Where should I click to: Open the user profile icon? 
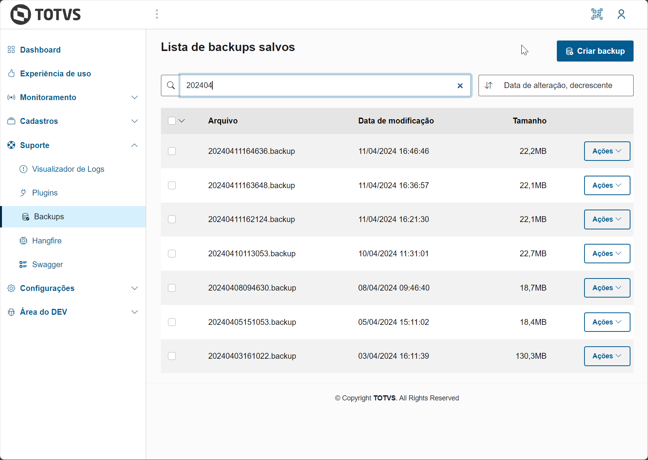pos(622,14)
